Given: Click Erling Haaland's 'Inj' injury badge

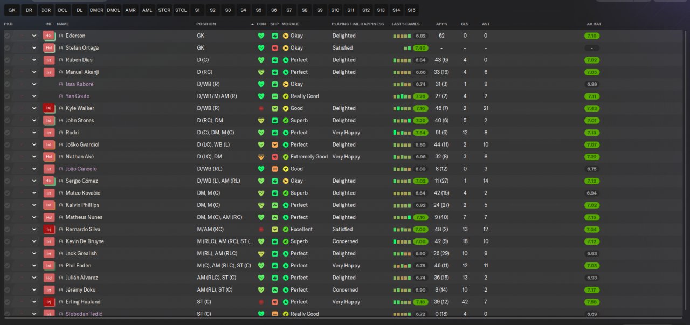Looking at the screenshot, I should [49, 302].
